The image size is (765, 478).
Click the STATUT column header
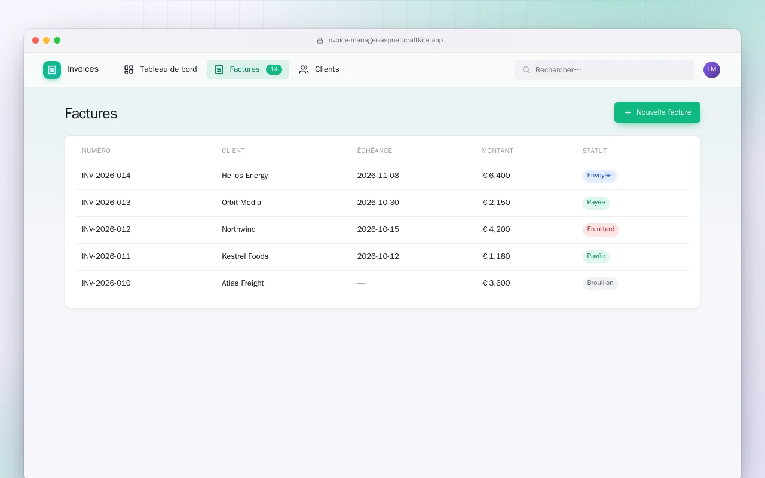595,151
